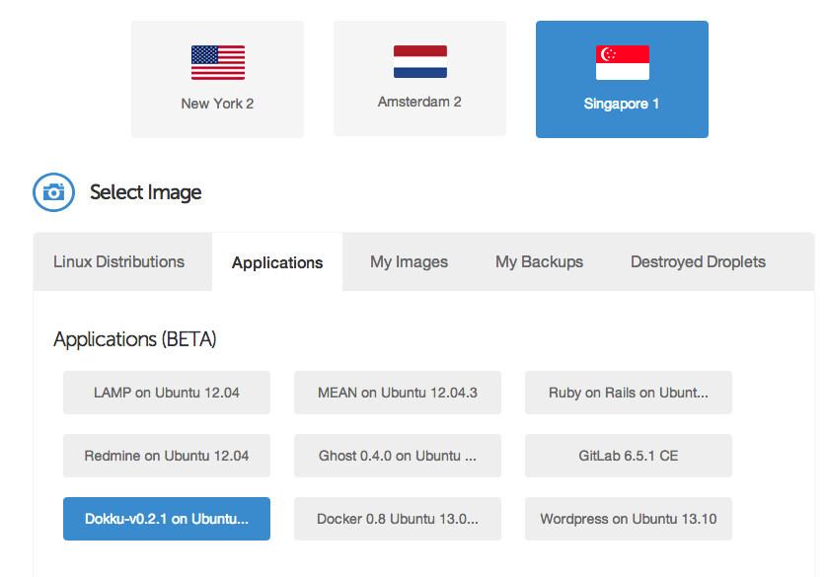827x577 pixels.
Task: Click the United States flag icon
Action: tap(218, 63)
